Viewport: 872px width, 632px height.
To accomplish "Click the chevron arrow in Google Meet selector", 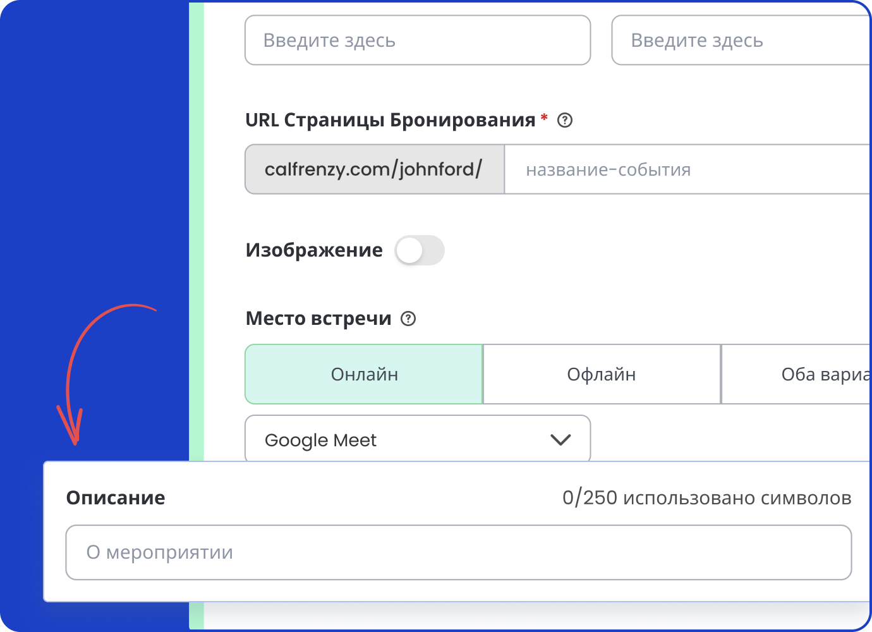I will [x=560, y=439].
